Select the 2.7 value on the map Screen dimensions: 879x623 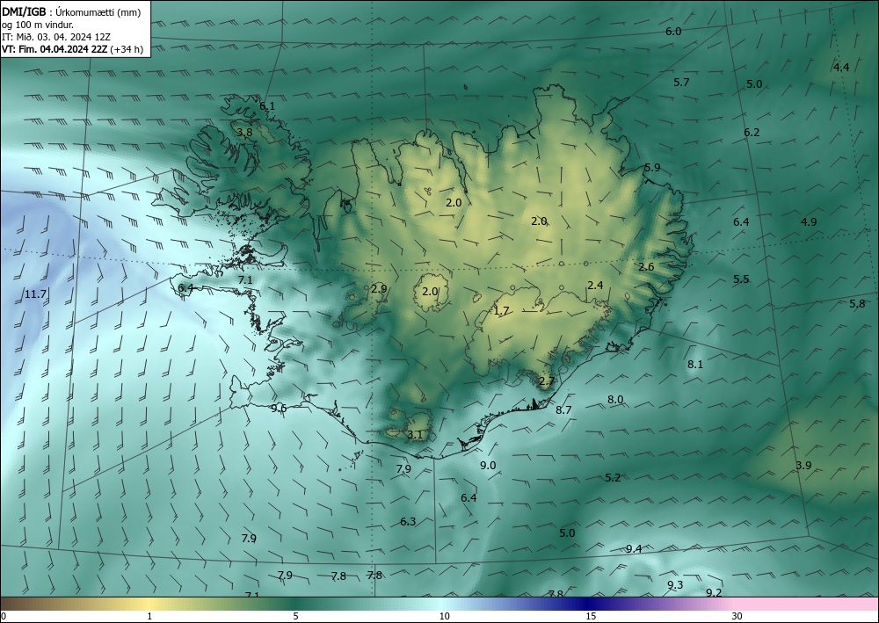[x=547, y=381]
